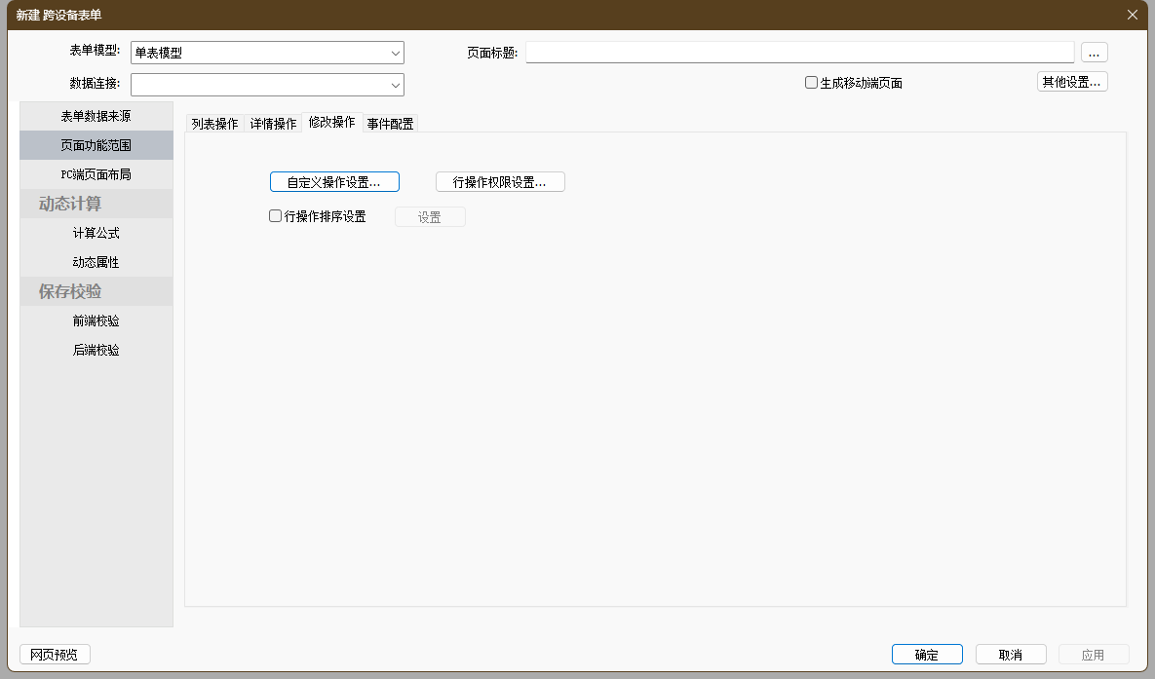Image resolution: width=1155 pixels, height=679 pixels.
Task: Click the 页面标题 text field
Action: point(799,53)
